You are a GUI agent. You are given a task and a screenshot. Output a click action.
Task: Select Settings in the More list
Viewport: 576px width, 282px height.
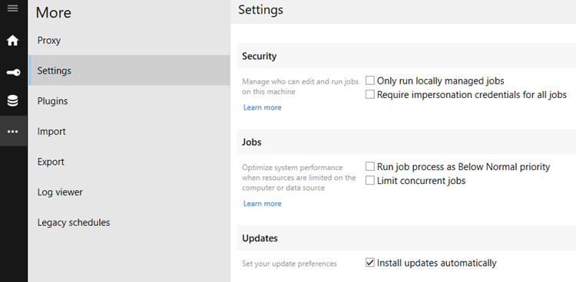click(x=129, y=70)
